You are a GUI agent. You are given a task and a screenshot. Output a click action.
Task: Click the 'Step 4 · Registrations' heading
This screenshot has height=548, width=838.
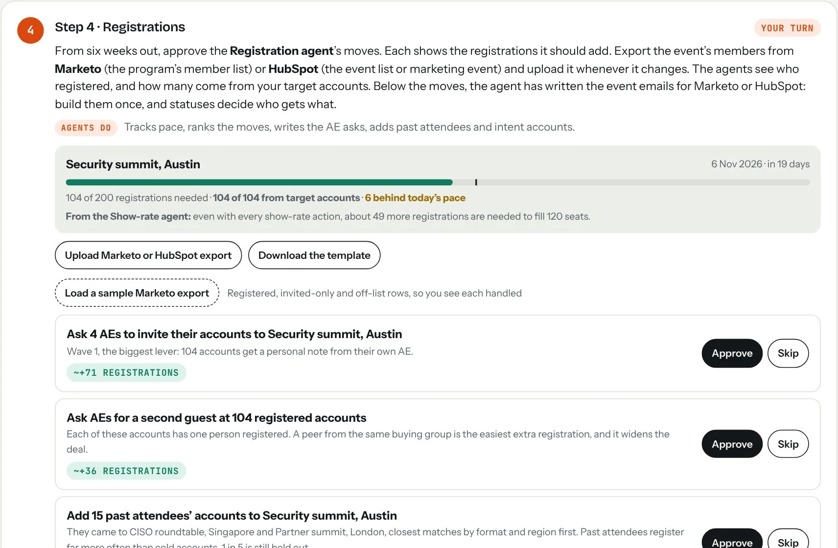pos(120,27)
